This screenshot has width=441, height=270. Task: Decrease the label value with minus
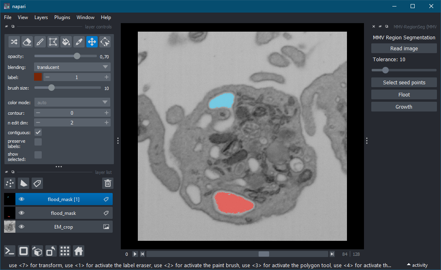coord(47,77)
